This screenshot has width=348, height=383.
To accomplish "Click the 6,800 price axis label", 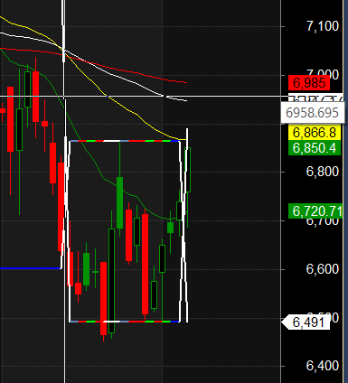I will click(x=323, y=172).
